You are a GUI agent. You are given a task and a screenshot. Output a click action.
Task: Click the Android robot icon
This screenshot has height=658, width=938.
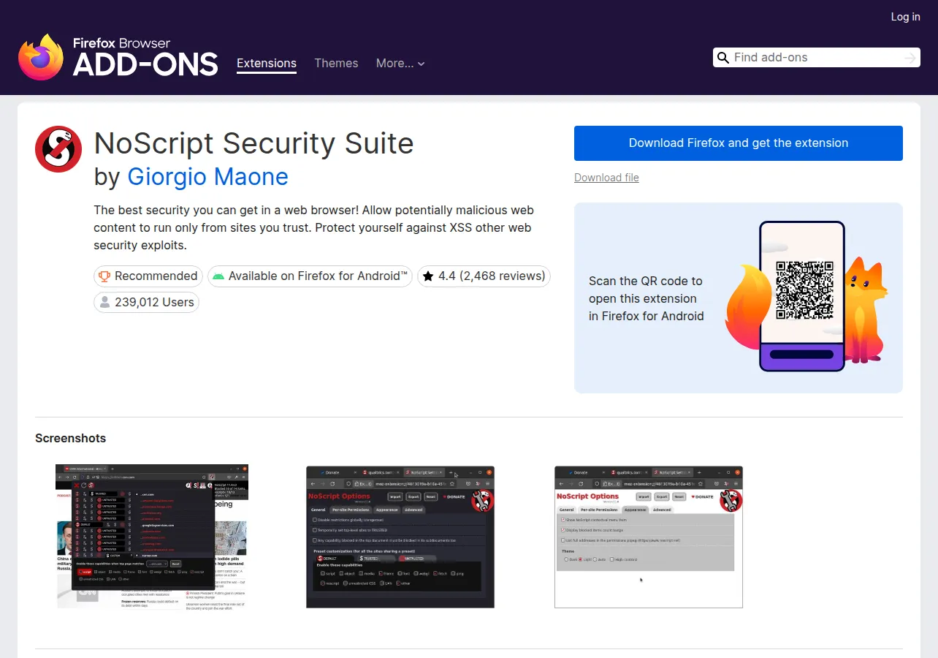(x=218, y=276)
